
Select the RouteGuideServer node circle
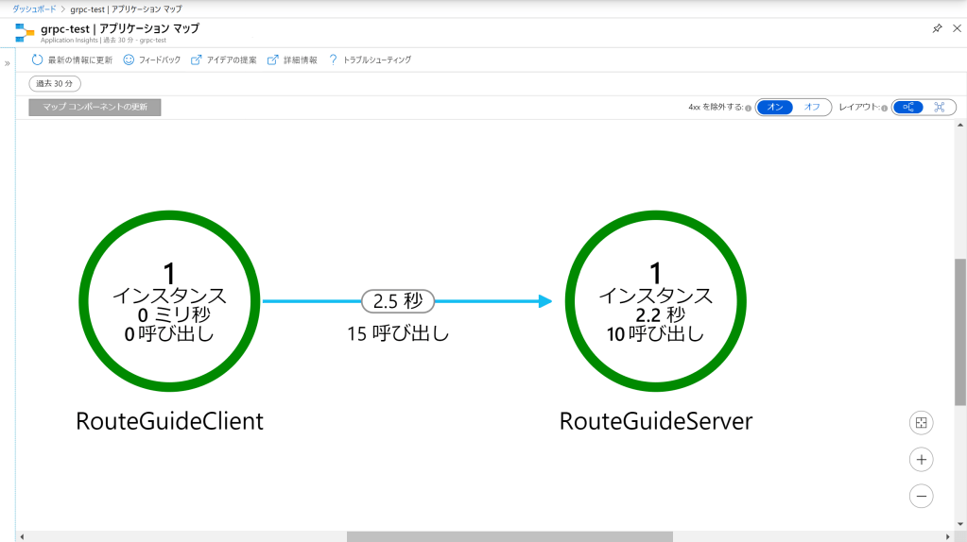(655, 301)
